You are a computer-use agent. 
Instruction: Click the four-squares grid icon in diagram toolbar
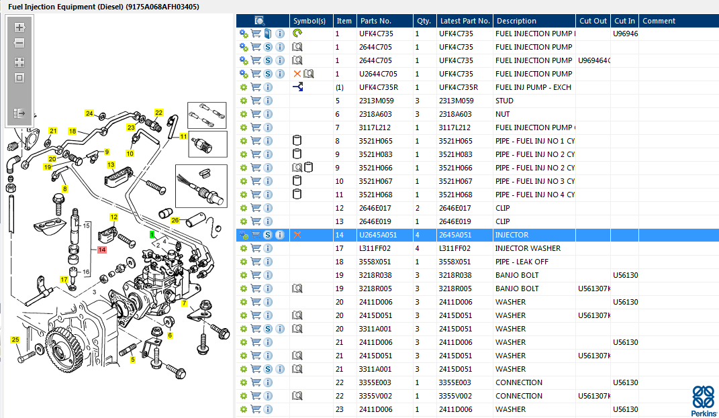[19, 62]
